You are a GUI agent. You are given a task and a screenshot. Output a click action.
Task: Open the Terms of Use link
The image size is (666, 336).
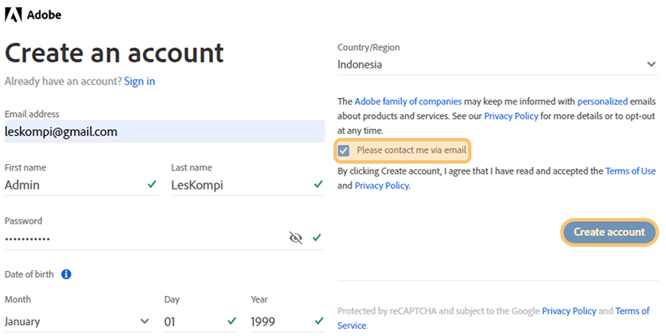click(x=630, y=171)
